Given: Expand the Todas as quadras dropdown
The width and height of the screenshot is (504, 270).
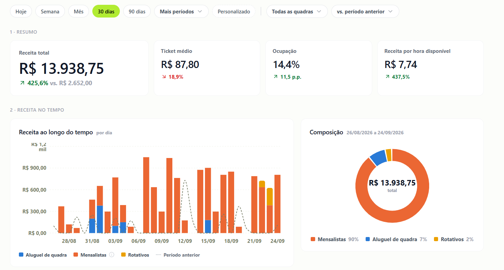Looking at the screenshot, I should 297,11.
